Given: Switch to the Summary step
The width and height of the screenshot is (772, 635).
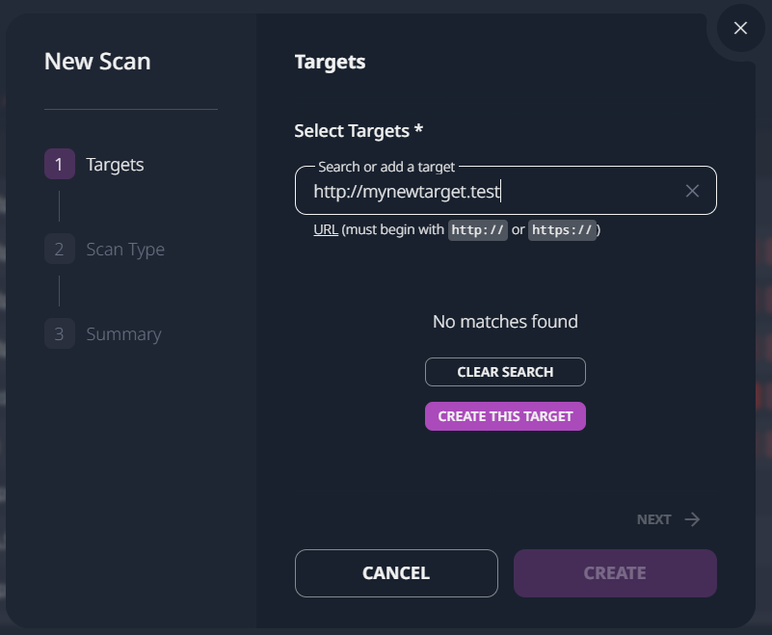Looking at the screenshot, I should 124,333.
